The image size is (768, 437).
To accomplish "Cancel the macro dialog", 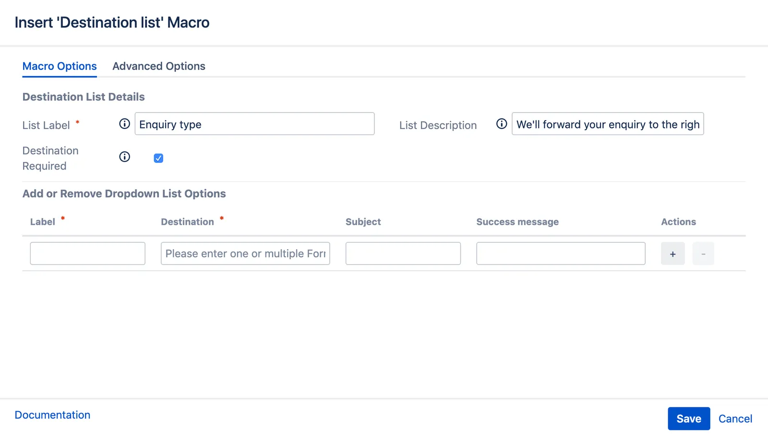I will coord(735,419).
